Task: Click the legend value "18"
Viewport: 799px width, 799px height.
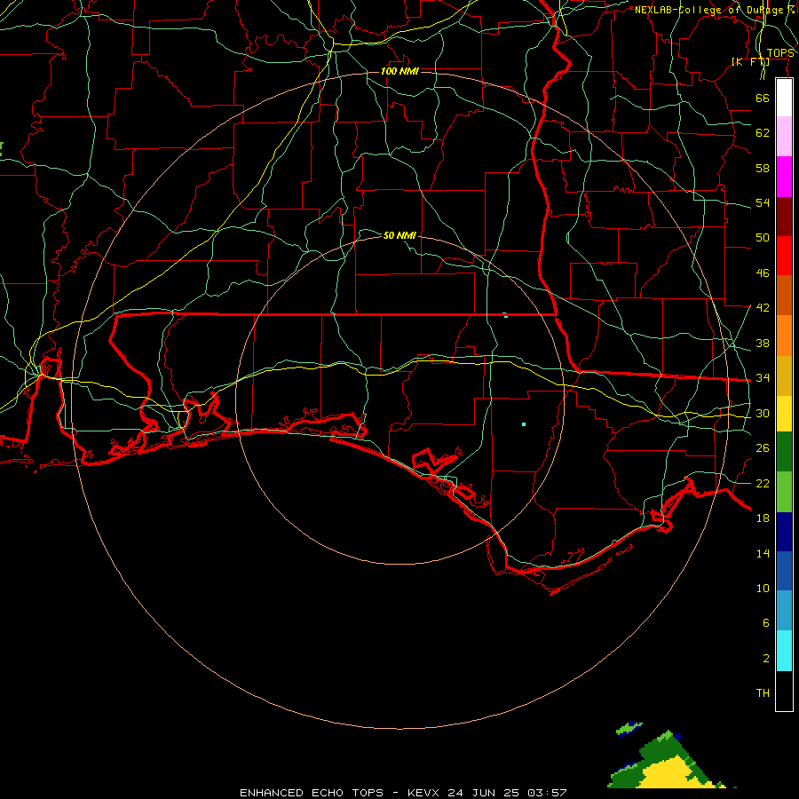Action: pos(763,518)
